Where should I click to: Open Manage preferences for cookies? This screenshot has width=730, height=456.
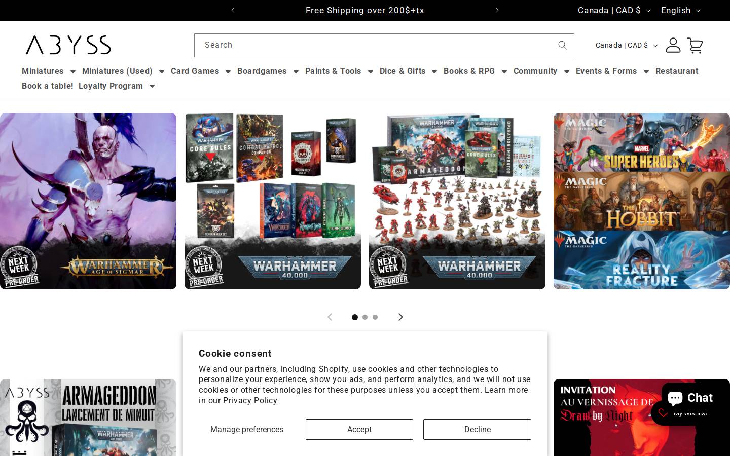pyautogui.click(x=247, y=430)
